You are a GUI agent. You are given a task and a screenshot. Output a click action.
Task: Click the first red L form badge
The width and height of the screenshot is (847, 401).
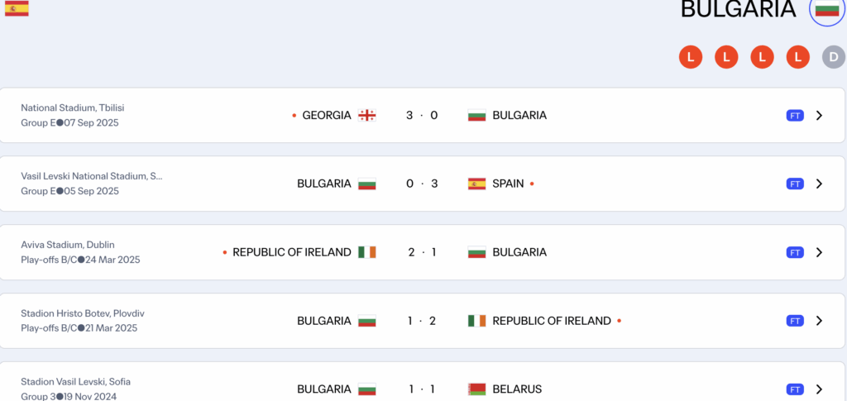coord(690,57)
